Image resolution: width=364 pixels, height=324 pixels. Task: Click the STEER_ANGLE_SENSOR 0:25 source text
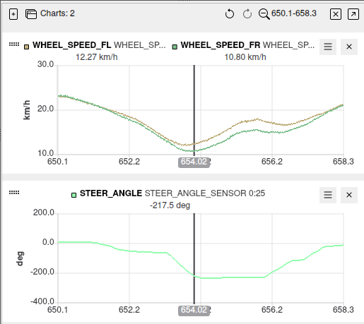click(205, 193)
